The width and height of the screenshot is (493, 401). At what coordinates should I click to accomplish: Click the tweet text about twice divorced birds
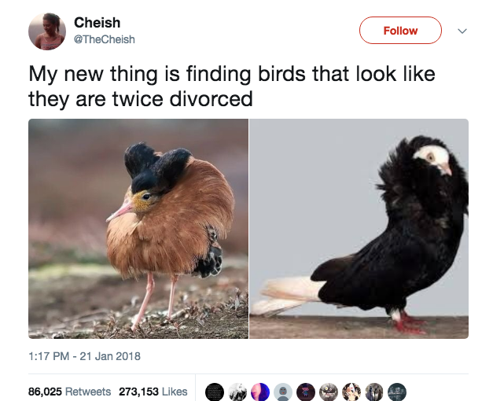[232, 86]
